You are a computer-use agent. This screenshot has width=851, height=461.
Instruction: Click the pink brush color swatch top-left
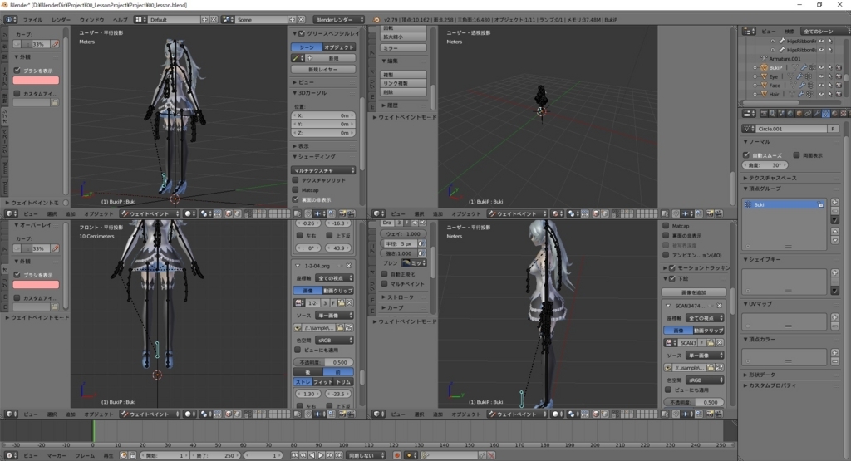click(36, 81)
